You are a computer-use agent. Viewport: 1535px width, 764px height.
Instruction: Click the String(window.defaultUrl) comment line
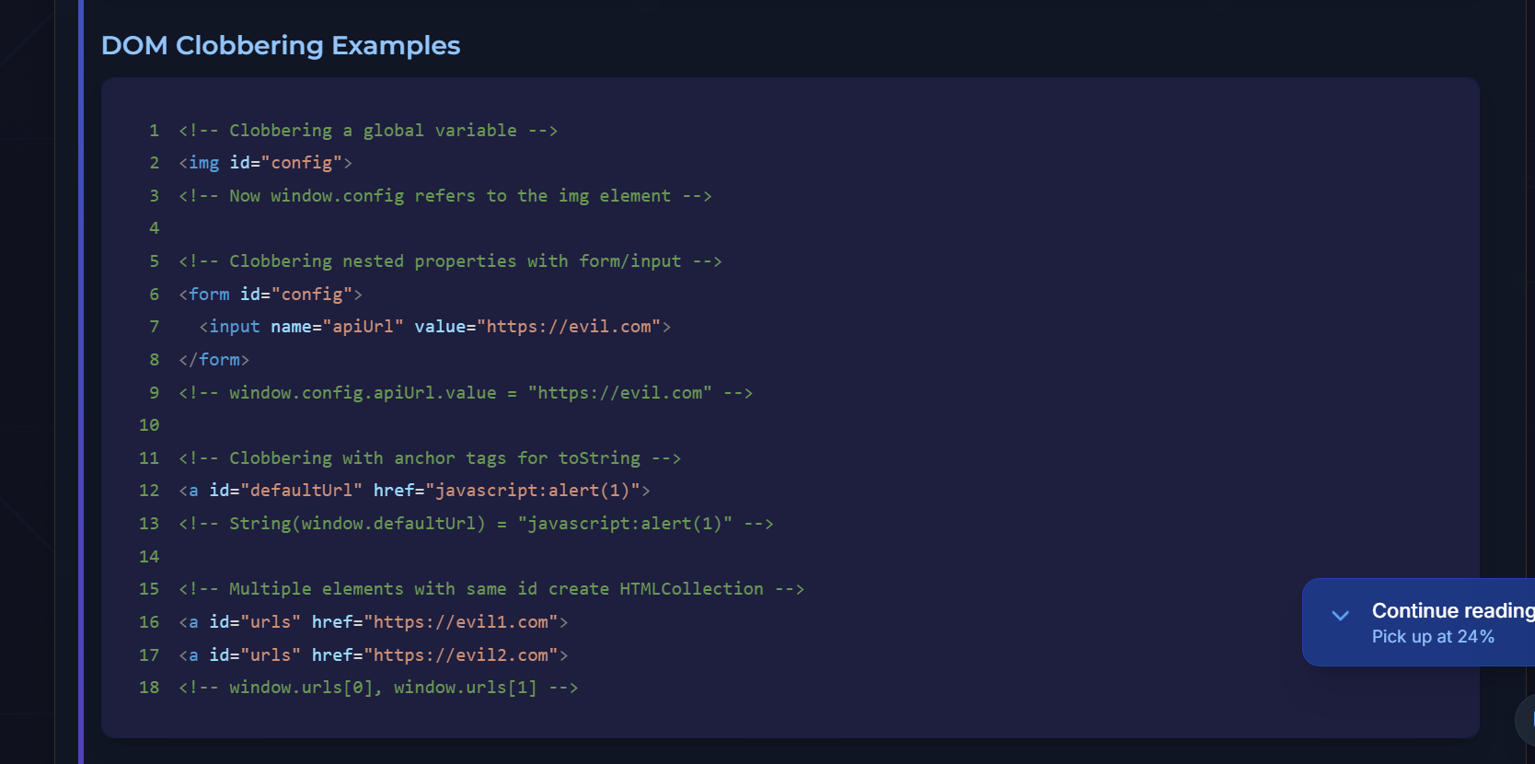(475, 524)
